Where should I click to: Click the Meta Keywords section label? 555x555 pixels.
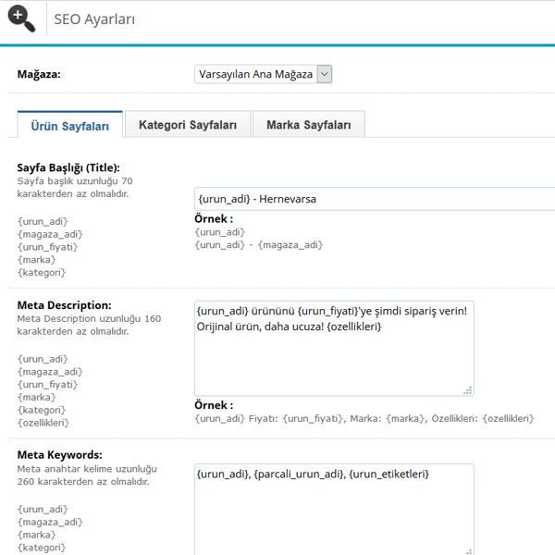60,454
